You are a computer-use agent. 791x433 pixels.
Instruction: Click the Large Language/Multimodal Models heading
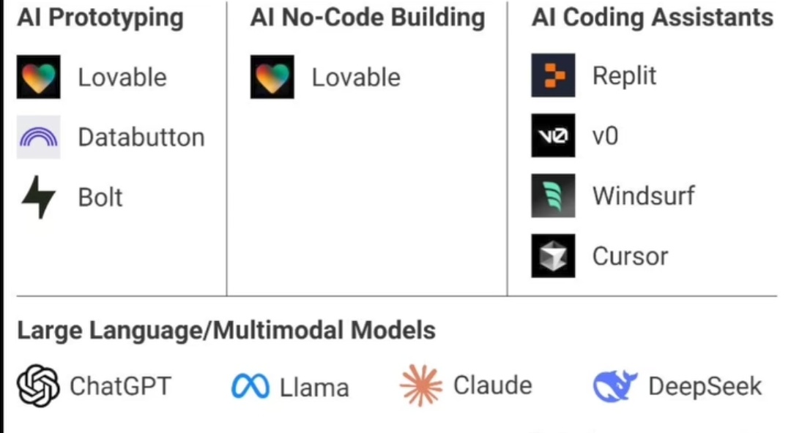226,331
